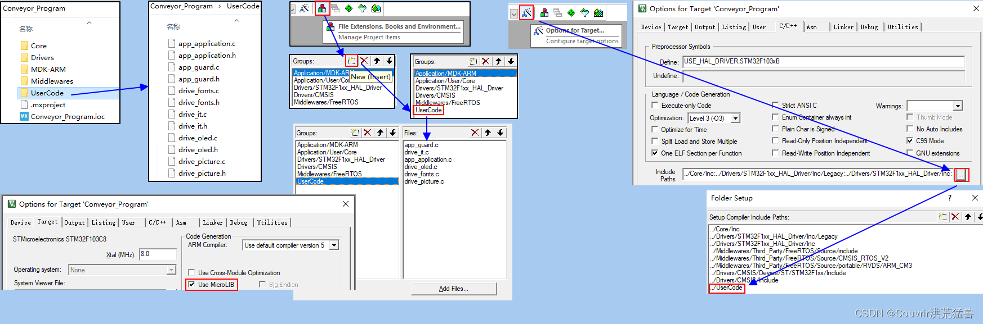Open Listing tab in dialog with Use MicroLIB
The height and width of the screenshot is (324, 983).
[x=104, y=222]
